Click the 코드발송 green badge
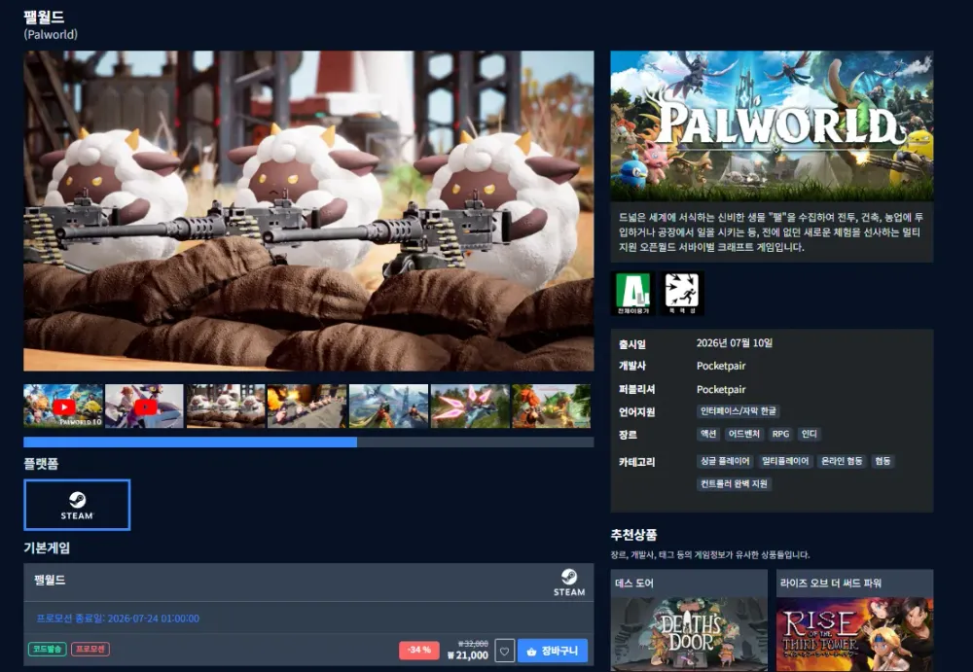This screenshot has height=672, width=973. (x=47, y=649)
